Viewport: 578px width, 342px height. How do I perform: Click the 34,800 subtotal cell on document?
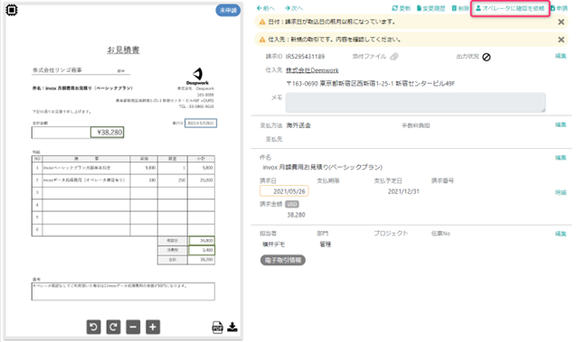click(x=202, y=241)
